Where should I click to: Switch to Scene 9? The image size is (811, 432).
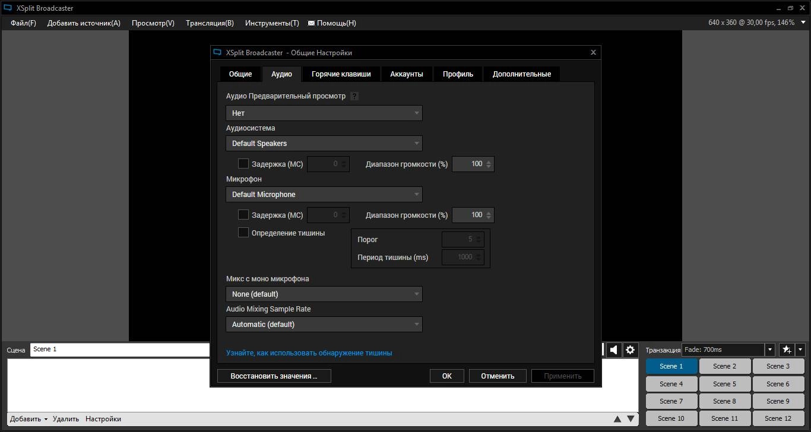tap(778, 401)
